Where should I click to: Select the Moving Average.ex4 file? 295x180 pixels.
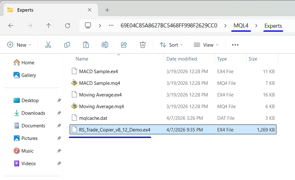coord(173,95)
